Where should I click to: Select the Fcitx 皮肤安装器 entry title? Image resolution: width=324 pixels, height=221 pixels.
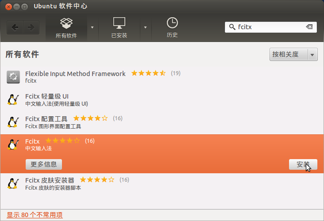[x=50, y=180]
